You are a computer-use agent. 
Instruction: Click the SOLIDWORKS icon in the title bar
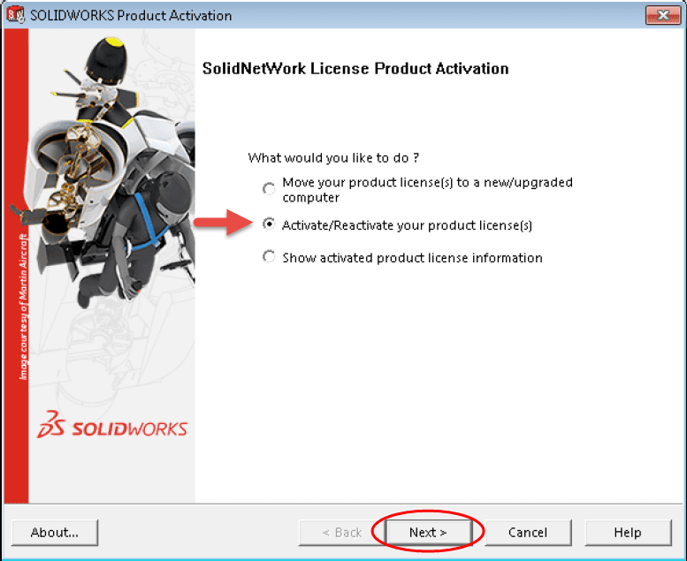[16, 15]
